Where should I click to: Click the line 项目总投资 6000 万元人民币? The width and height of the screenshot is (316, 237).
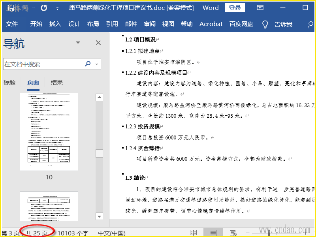tap(173, 137)
